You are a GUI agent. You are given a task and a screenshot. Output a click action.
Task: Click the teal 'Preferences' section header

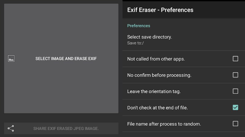point(138,26)
